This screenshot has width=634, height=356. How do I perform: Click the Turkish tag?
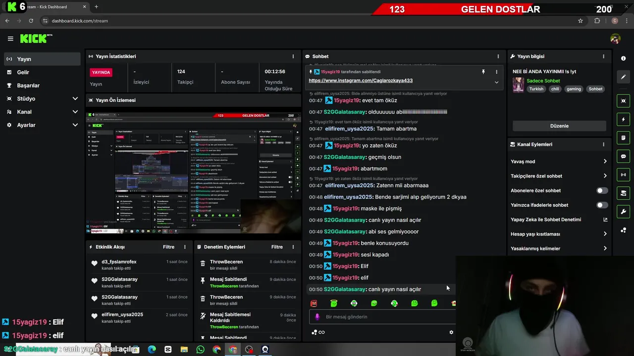point(536,89)
